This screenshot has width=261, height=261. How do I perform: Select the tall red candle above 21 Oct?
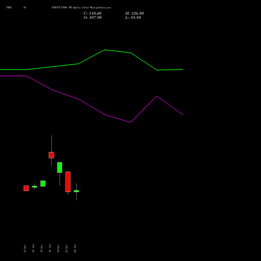pyautogui.click(x=68, y=182)
